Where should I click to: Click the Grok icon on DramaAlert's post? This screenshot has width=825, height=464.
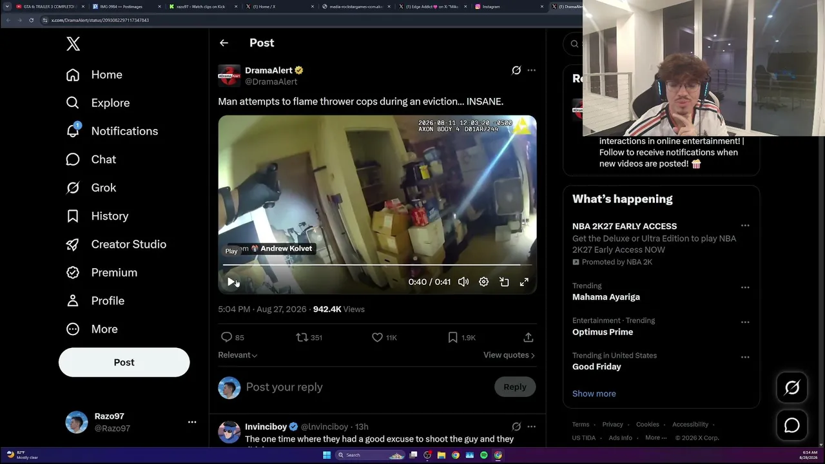pyautogui.click(x=516, y=70)
